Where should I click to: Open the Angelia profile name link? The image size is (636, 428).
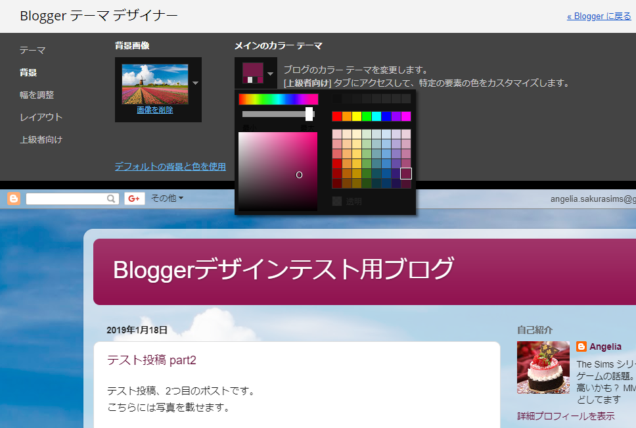pos(605,346)
